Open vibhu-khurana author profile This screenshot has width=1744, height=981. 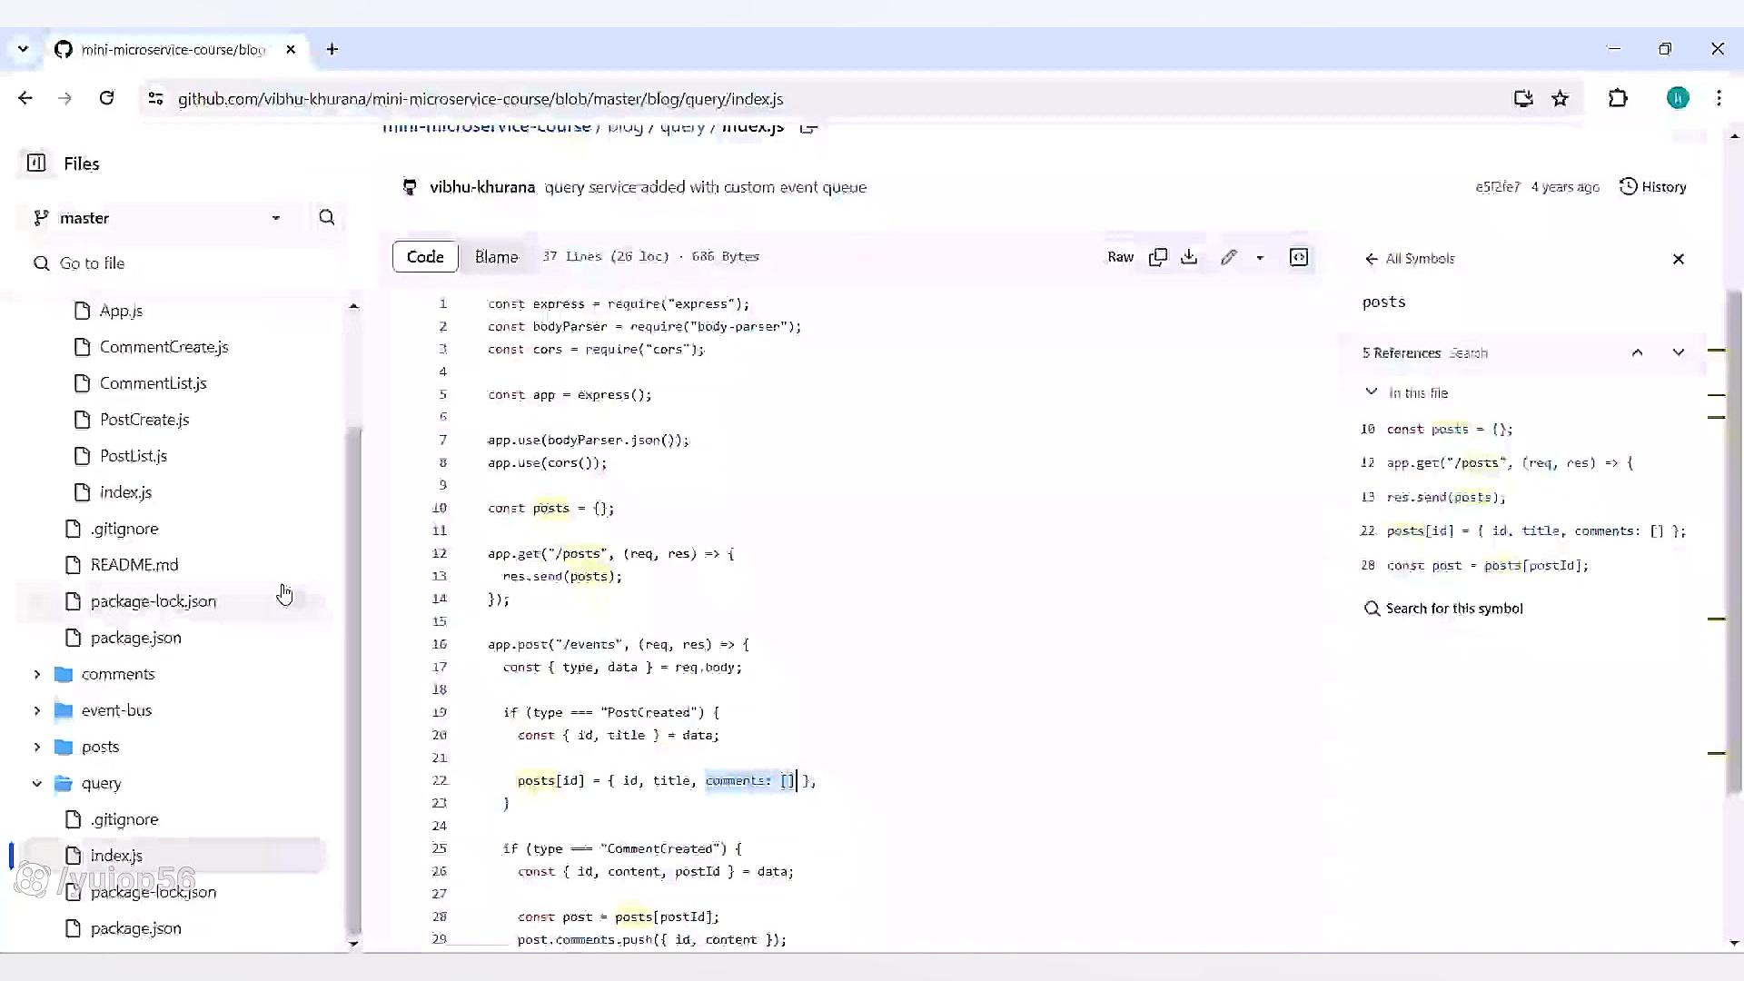[482, 187]
